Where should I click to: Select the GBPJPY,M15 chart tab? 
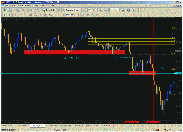coord(37,126)
